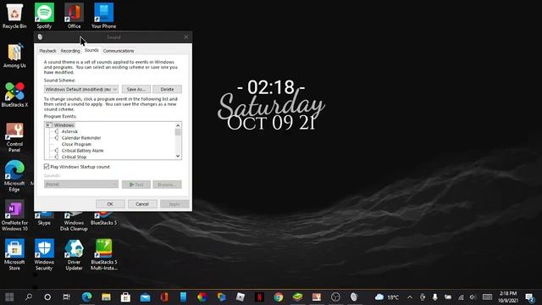The height and width of the screenshot is (305, 542).
Task: Switch to the Recording tab
Action: 70,51
